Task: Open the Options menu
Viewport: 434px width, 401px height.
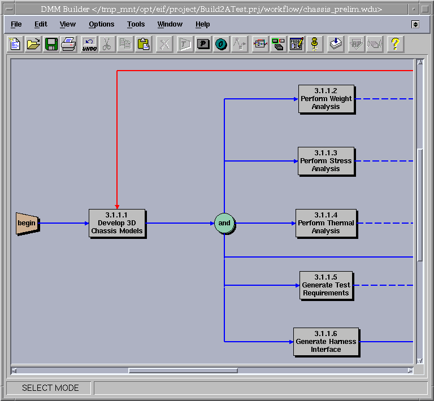Action: (101, 24)
